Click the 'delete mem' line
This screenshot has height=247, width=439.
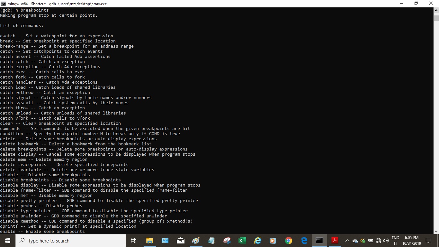44,160
